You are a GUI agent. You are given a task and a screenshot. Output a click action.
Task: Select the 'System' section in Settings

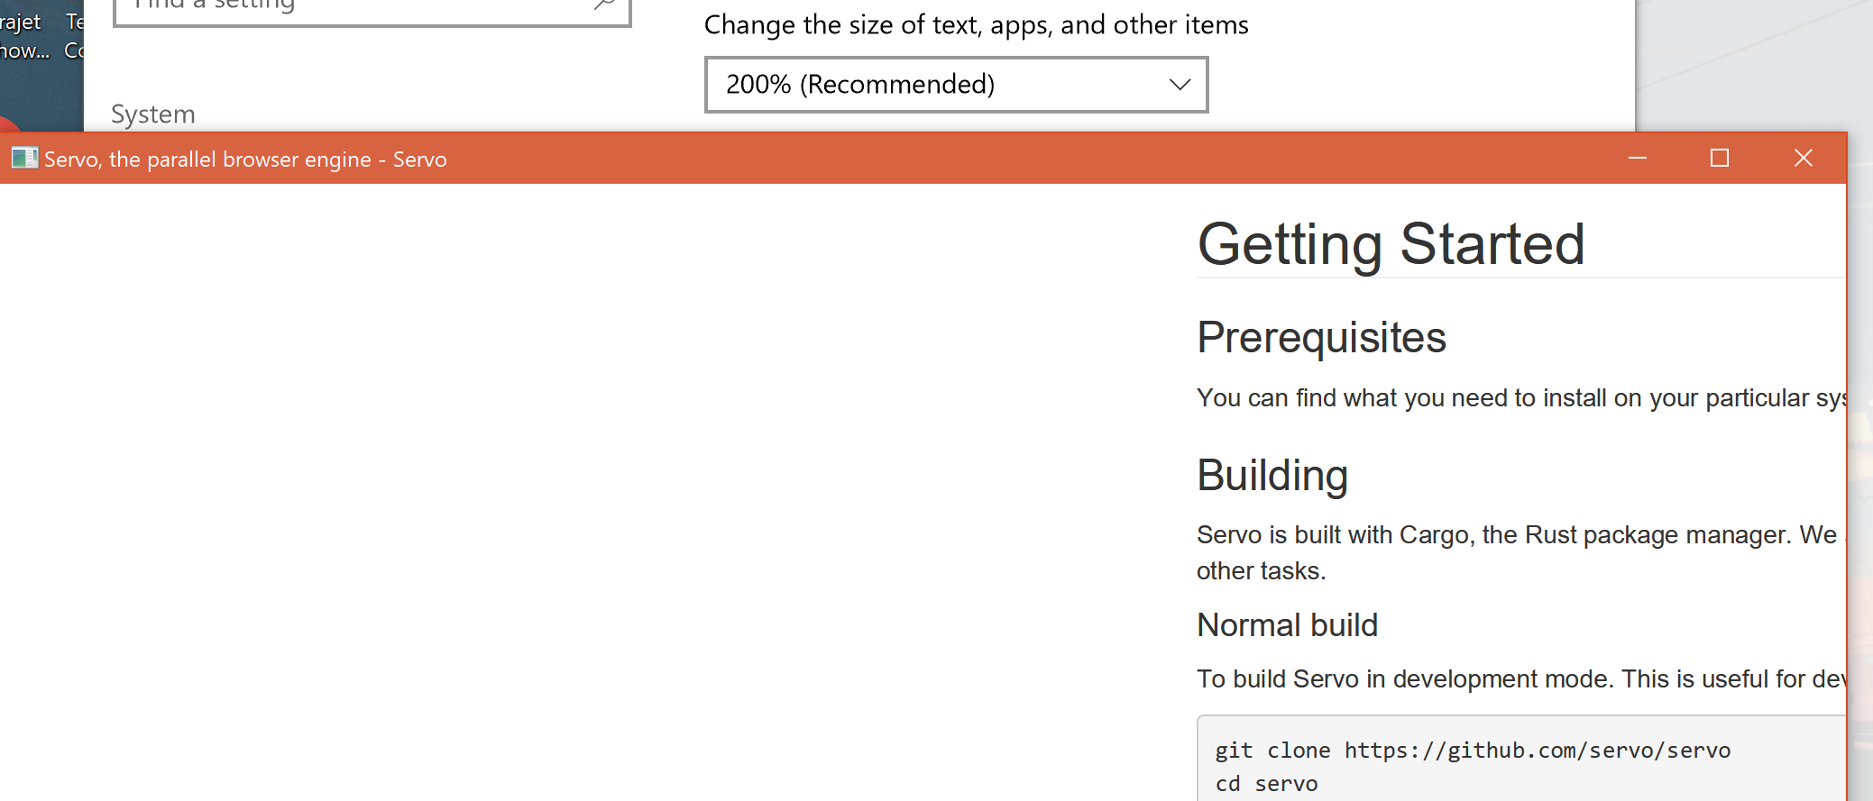[153, 114]
